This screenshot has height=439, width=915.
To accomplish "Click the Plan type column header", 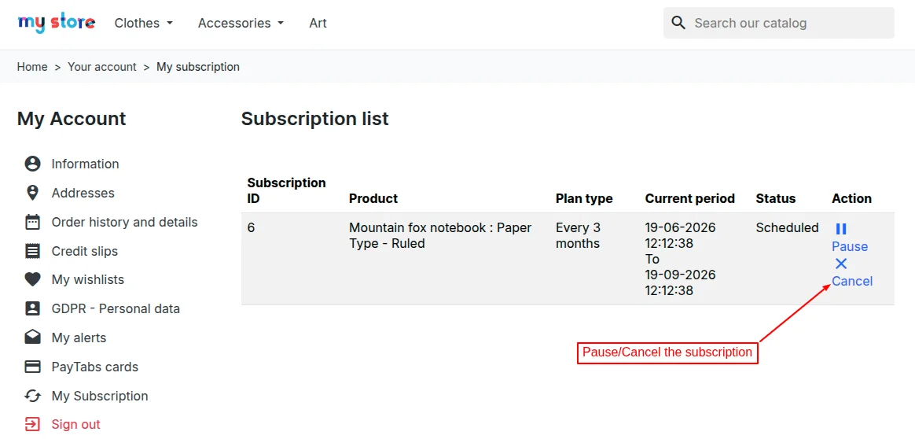I will (x=584, y=198).
